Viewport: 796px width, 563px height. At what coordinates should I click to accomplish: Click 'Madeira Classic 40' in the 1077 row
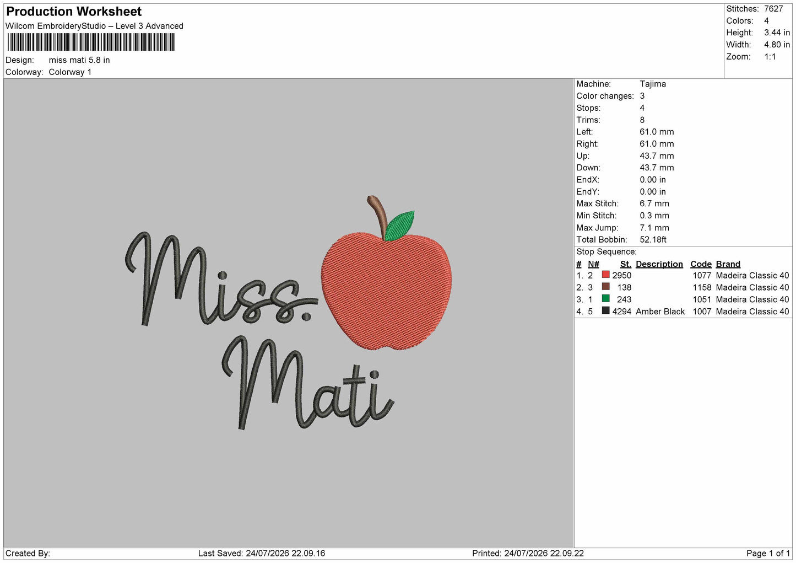(x=752, y=276)
